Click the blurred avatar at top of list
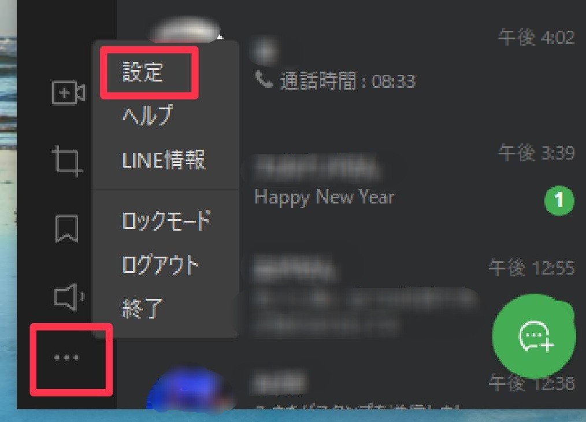Screen dimensions: 586x422 pos(186,30)
